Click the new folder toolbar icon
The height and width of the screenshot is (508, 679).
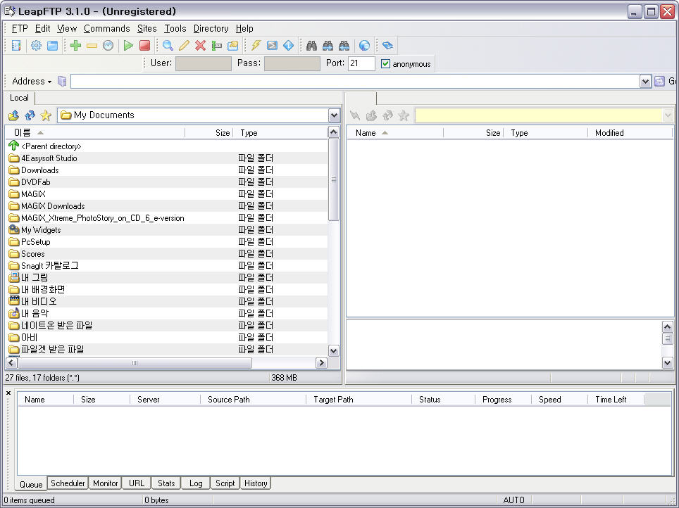pos(233,46)
